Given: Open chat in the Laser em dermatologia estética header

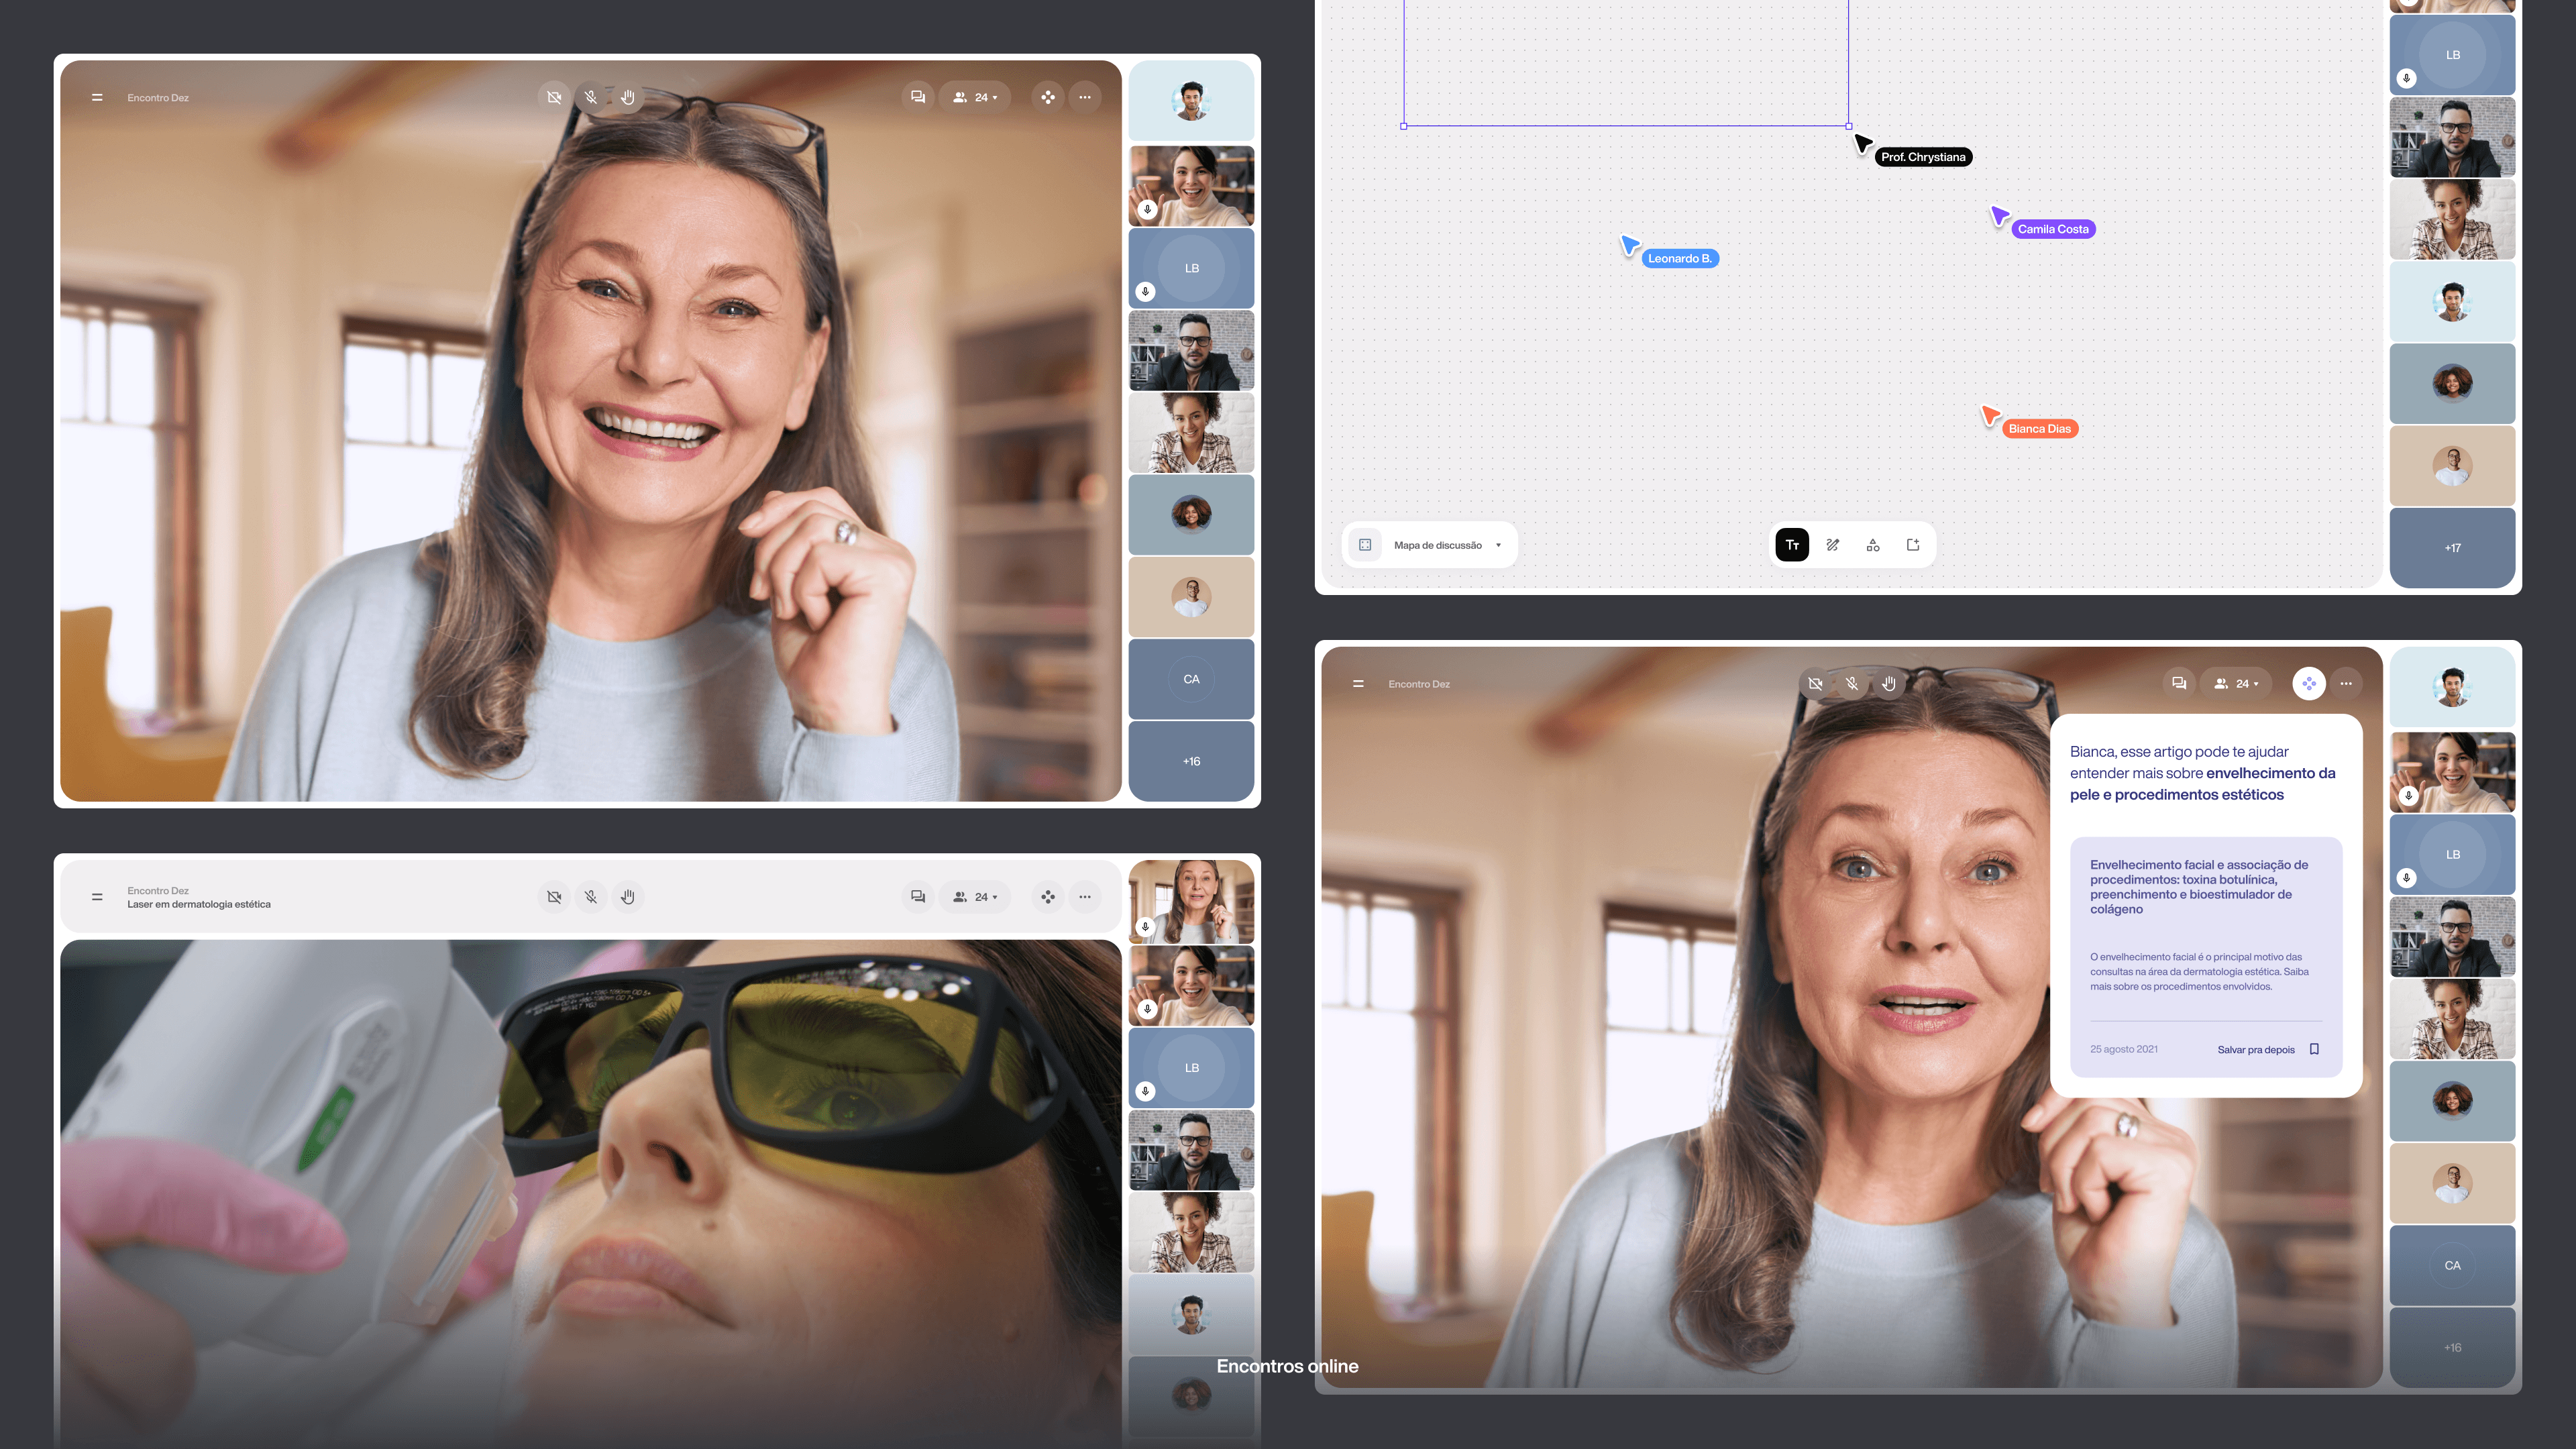Looking at the screenshot, I should [917, 897].
